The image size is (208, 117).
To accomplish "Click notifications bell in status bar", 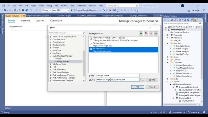I will [204, 112].
